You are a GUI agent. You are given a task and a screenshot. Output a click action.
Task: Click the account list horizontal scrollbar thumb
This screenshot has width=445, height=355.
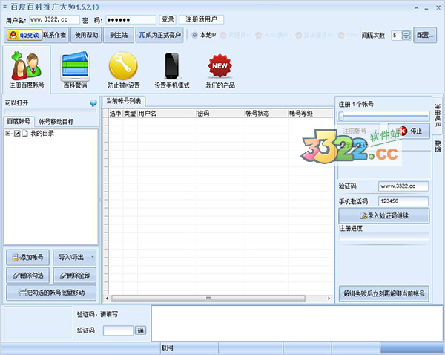point(208,299)
